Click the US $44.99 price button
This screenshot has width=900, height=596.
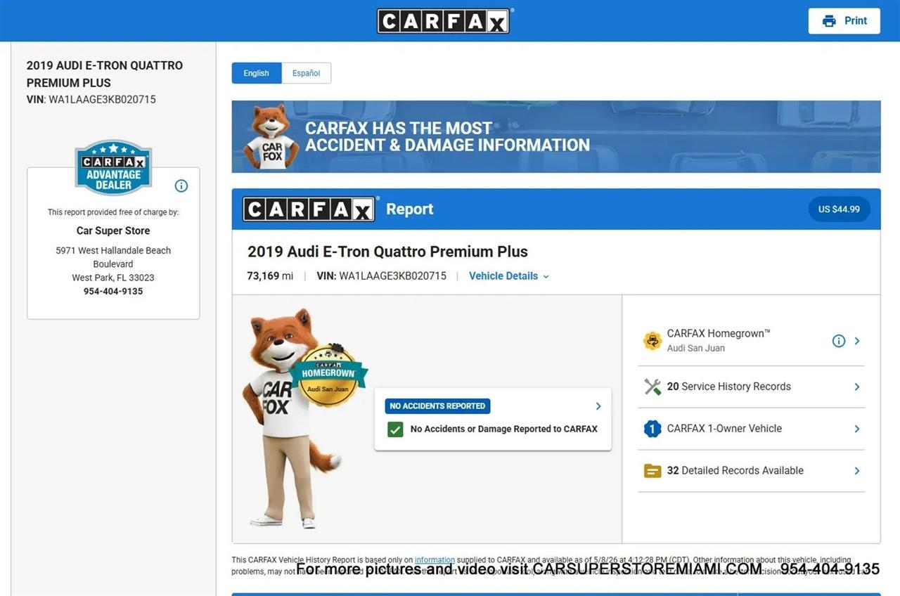point(839,209)
